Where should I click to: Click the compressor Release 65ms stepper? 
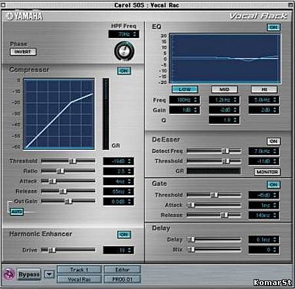pyautogui.click(x=119, y=192)
